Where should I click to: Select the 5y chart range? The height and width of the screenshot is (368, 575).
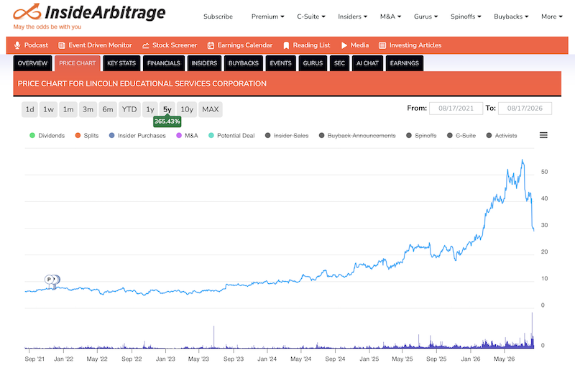point(167,109)
